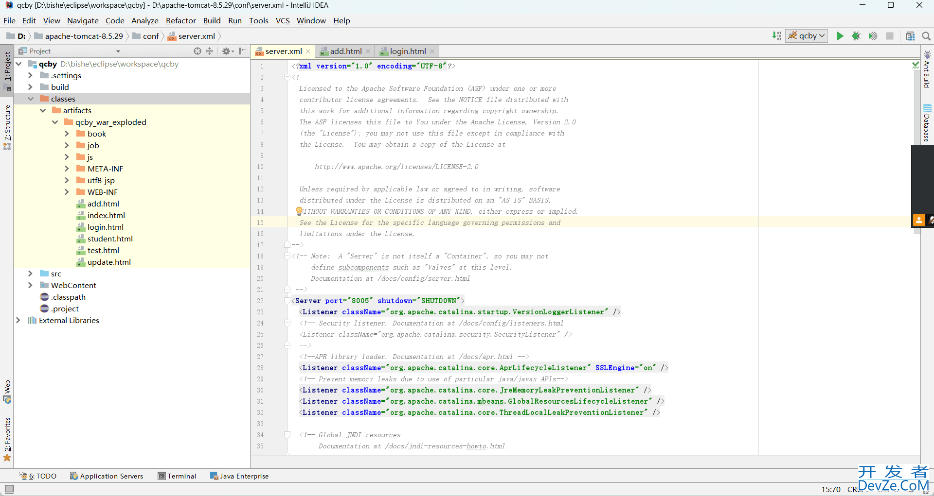Open the Database side tool window
The height and width of the screenshot is (496, 934).
(927, 123)
